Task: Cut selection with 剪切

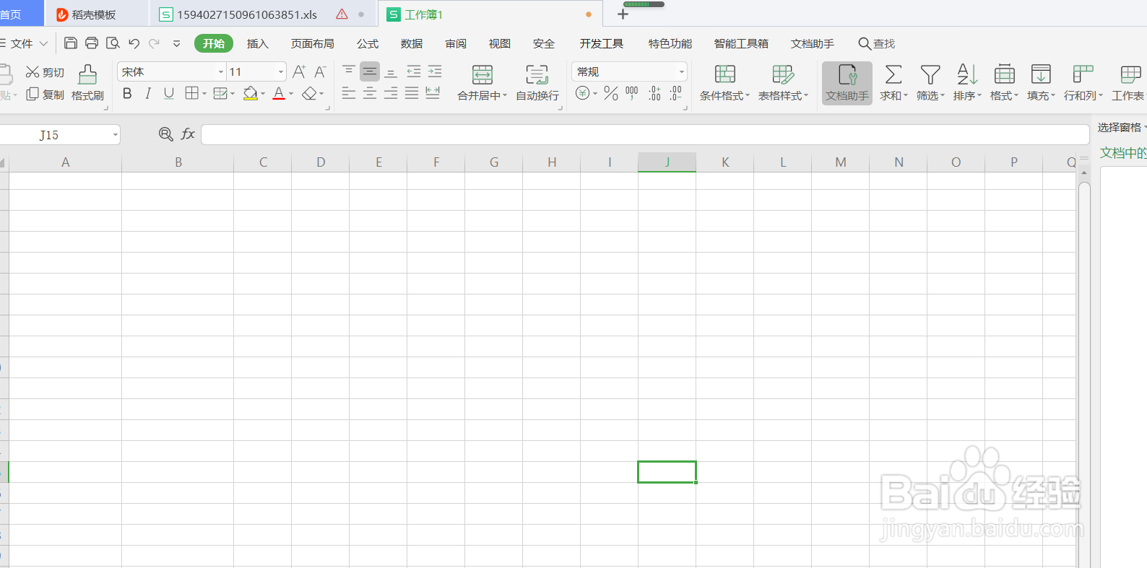Action: tap(45, 72)
